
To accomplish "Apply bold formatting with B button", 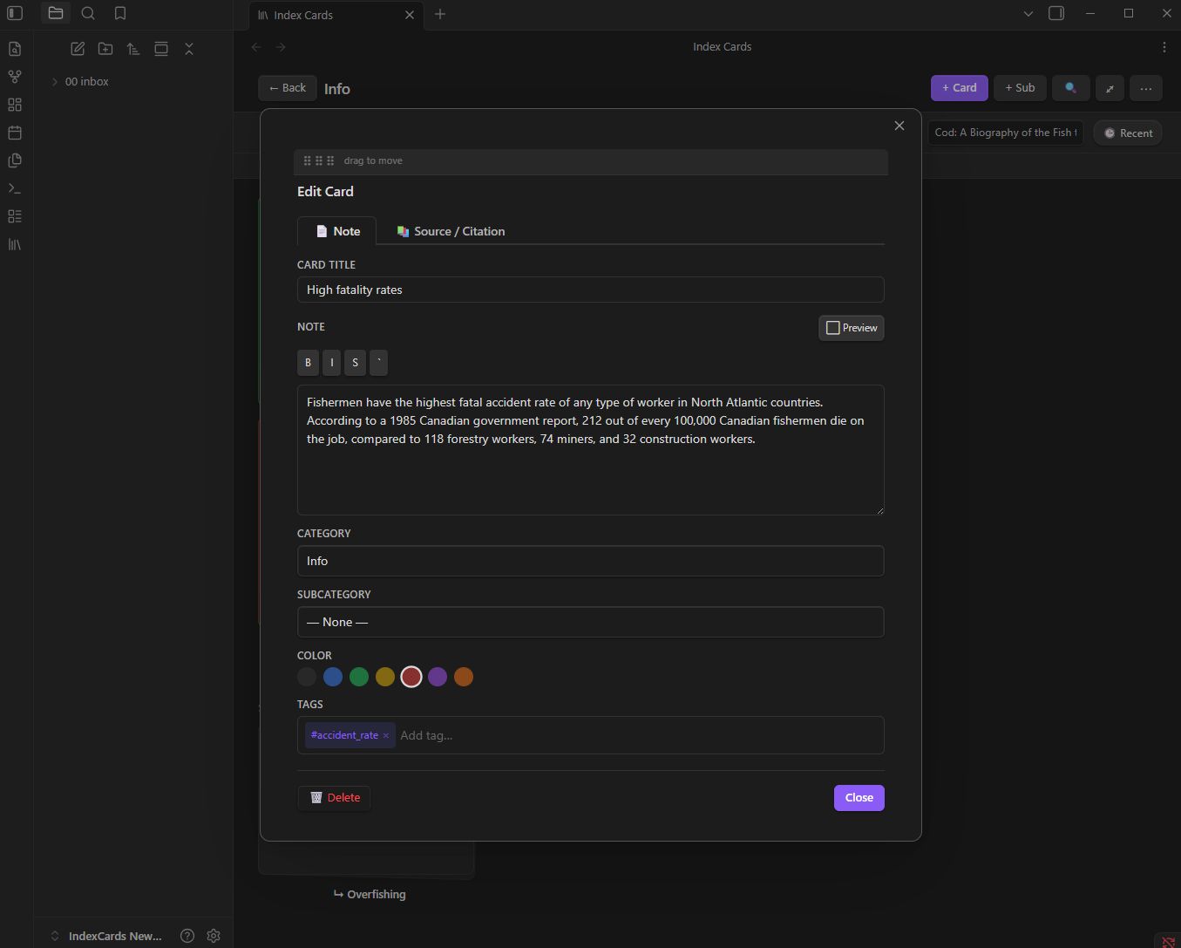I will (308, 363).
